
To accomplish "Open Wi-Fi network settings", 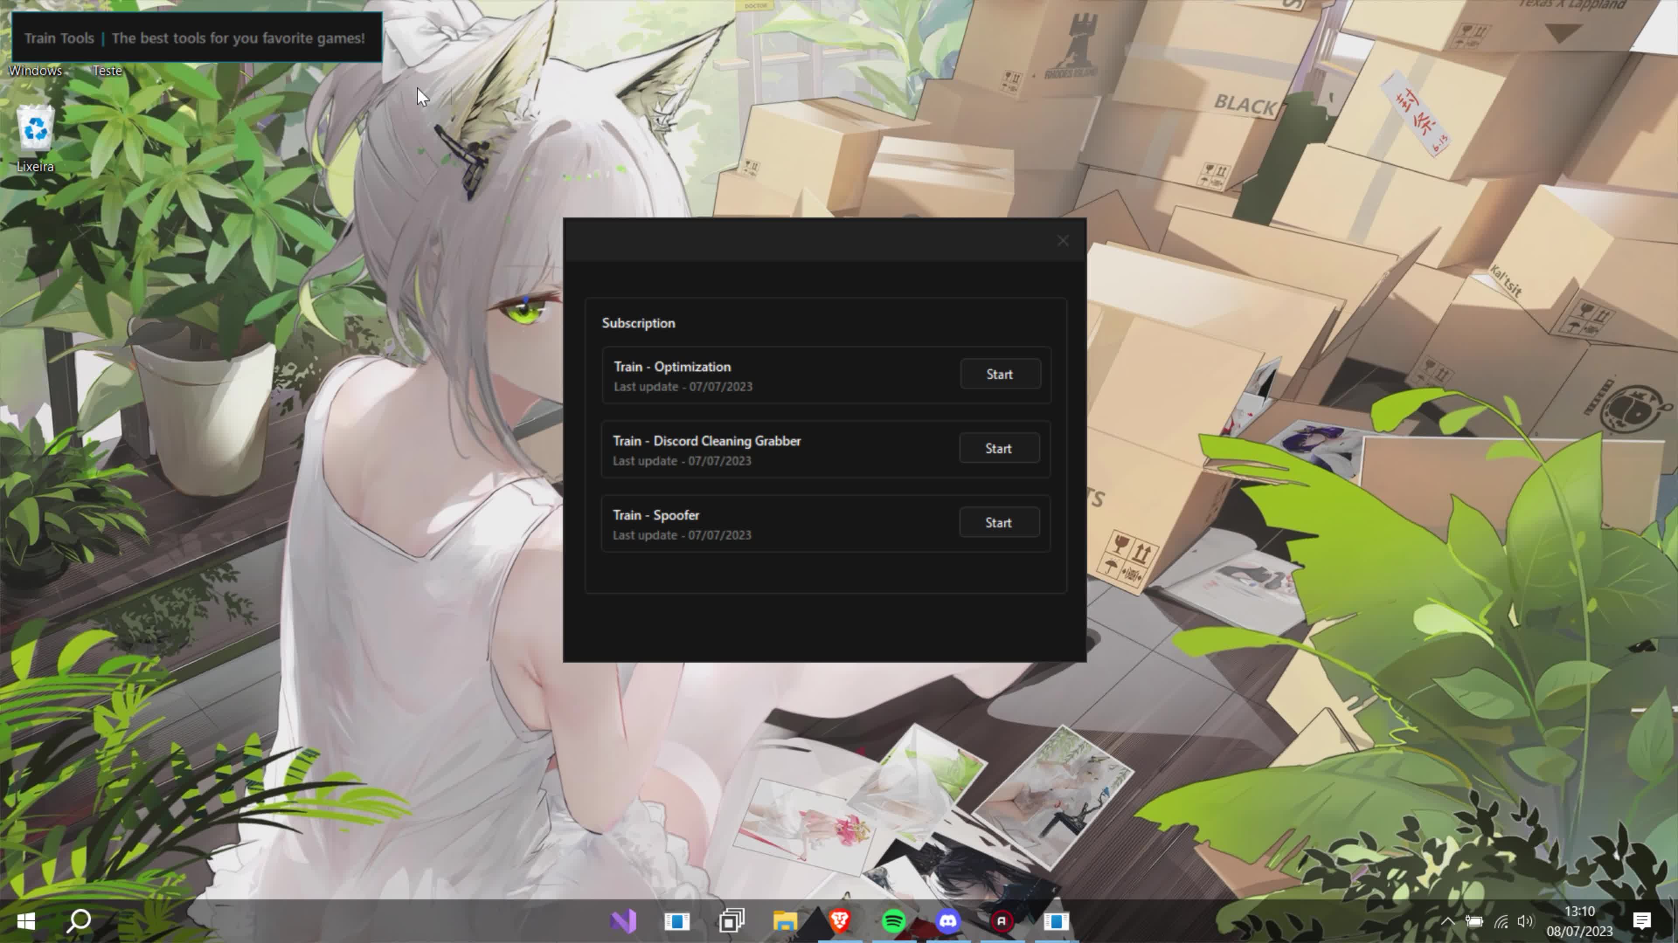I will click(x=1501, y=921).
